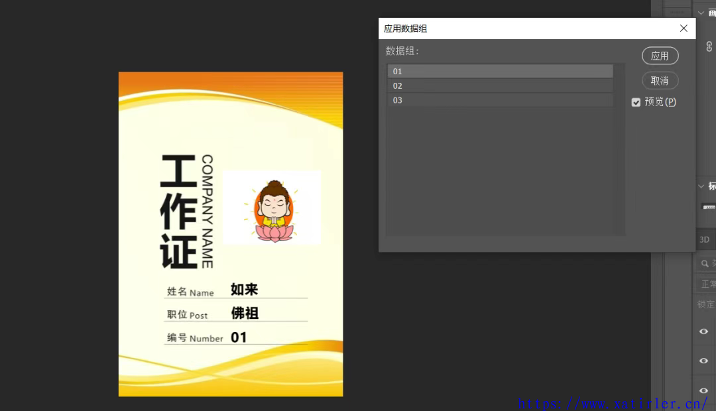Click the number value 01 on the badge
716x411 pixels.
point(239,337)
